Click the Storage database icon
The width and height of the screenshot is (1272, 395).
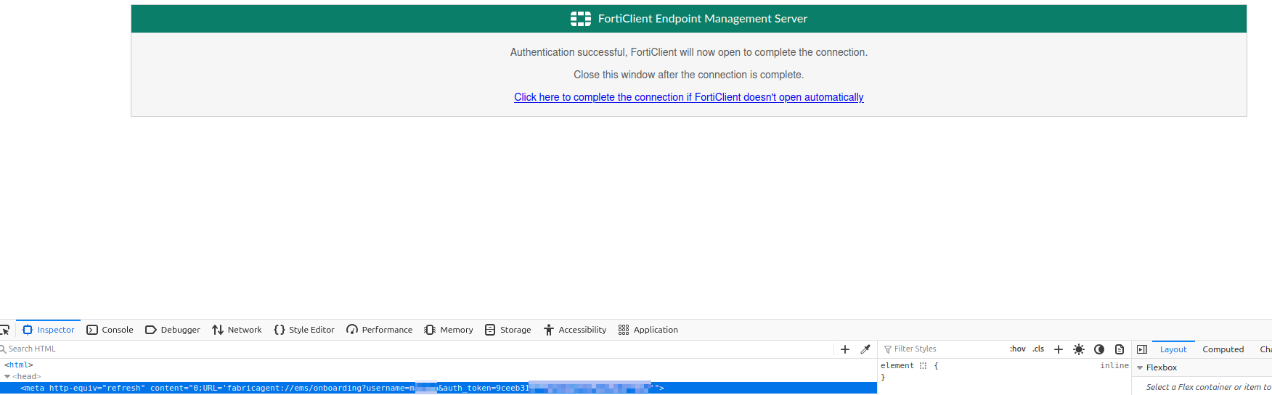click(x=490, y=330)
